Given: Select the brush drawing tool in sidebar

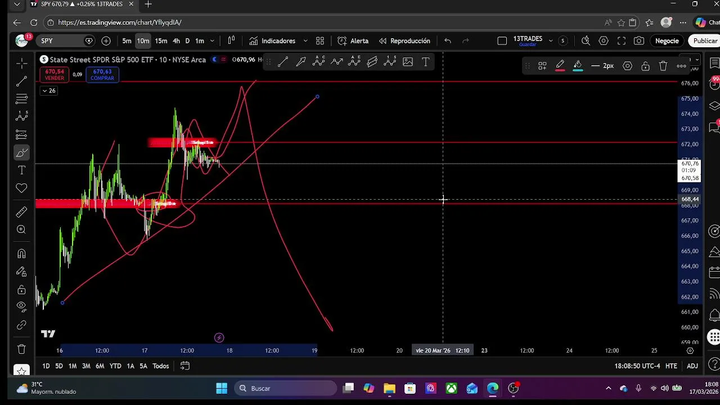Looking at the screenshot, I should click(x=21, y=152).
